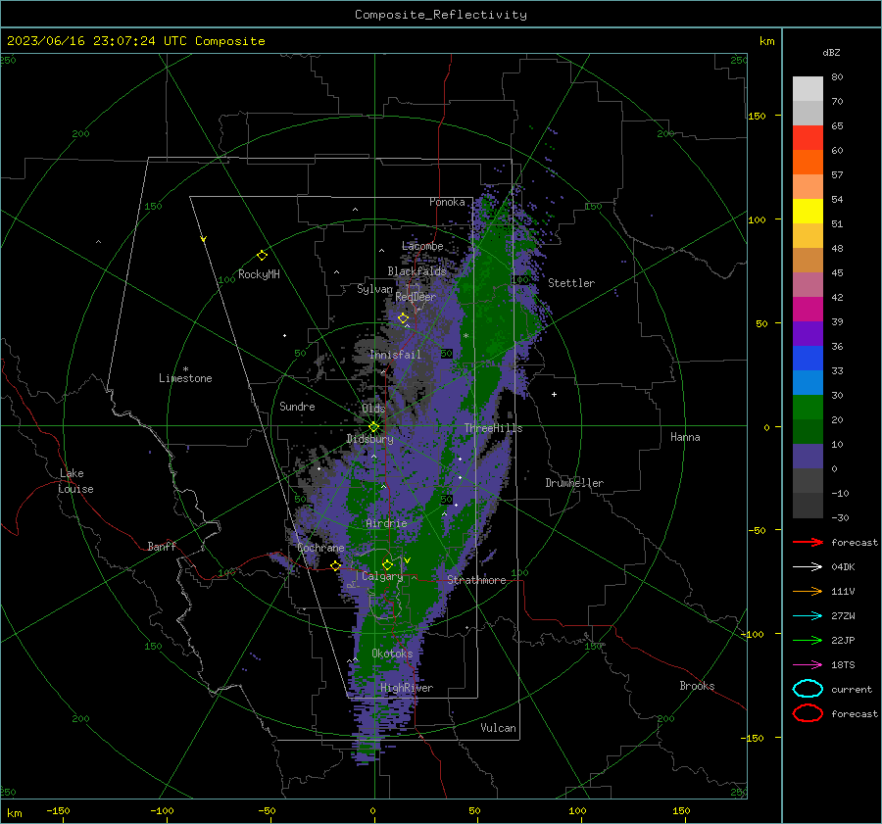Click the Lacombe city label
This screenshot has width=882, height=824.
[x=422, y=246]
